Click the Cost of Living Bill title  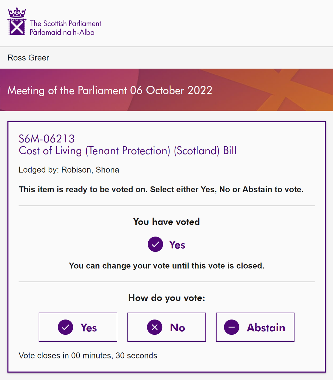pyautogui.click(x=128, y=151)
